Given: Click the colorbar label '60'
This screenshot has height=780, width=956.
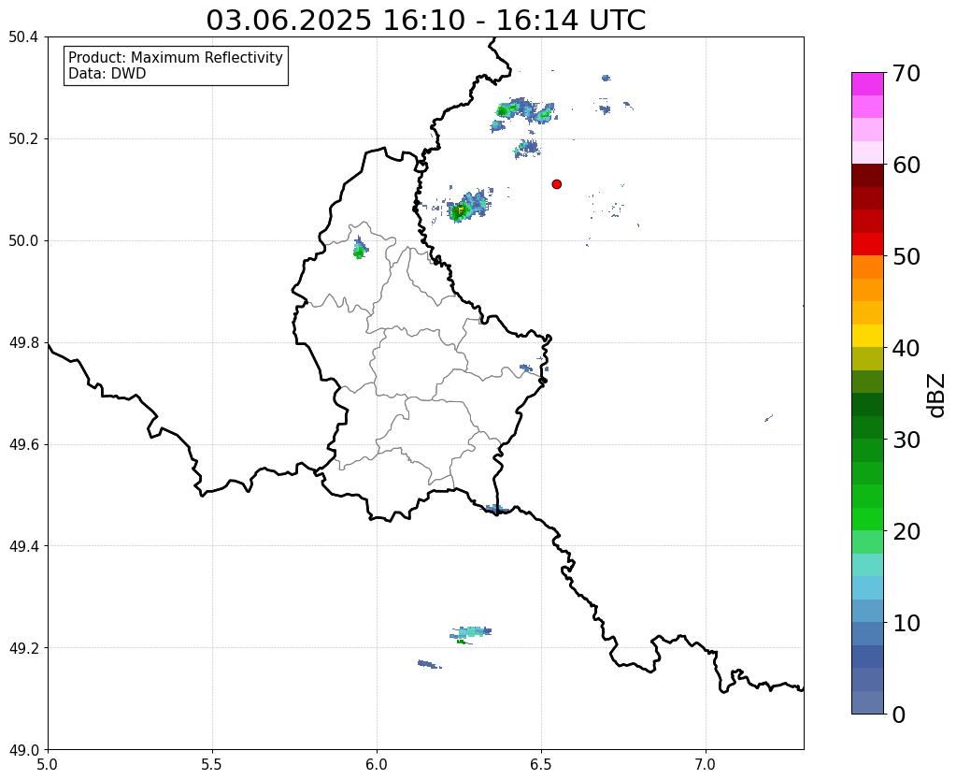Looking at the screenshot, I should (x=906, y=165).
